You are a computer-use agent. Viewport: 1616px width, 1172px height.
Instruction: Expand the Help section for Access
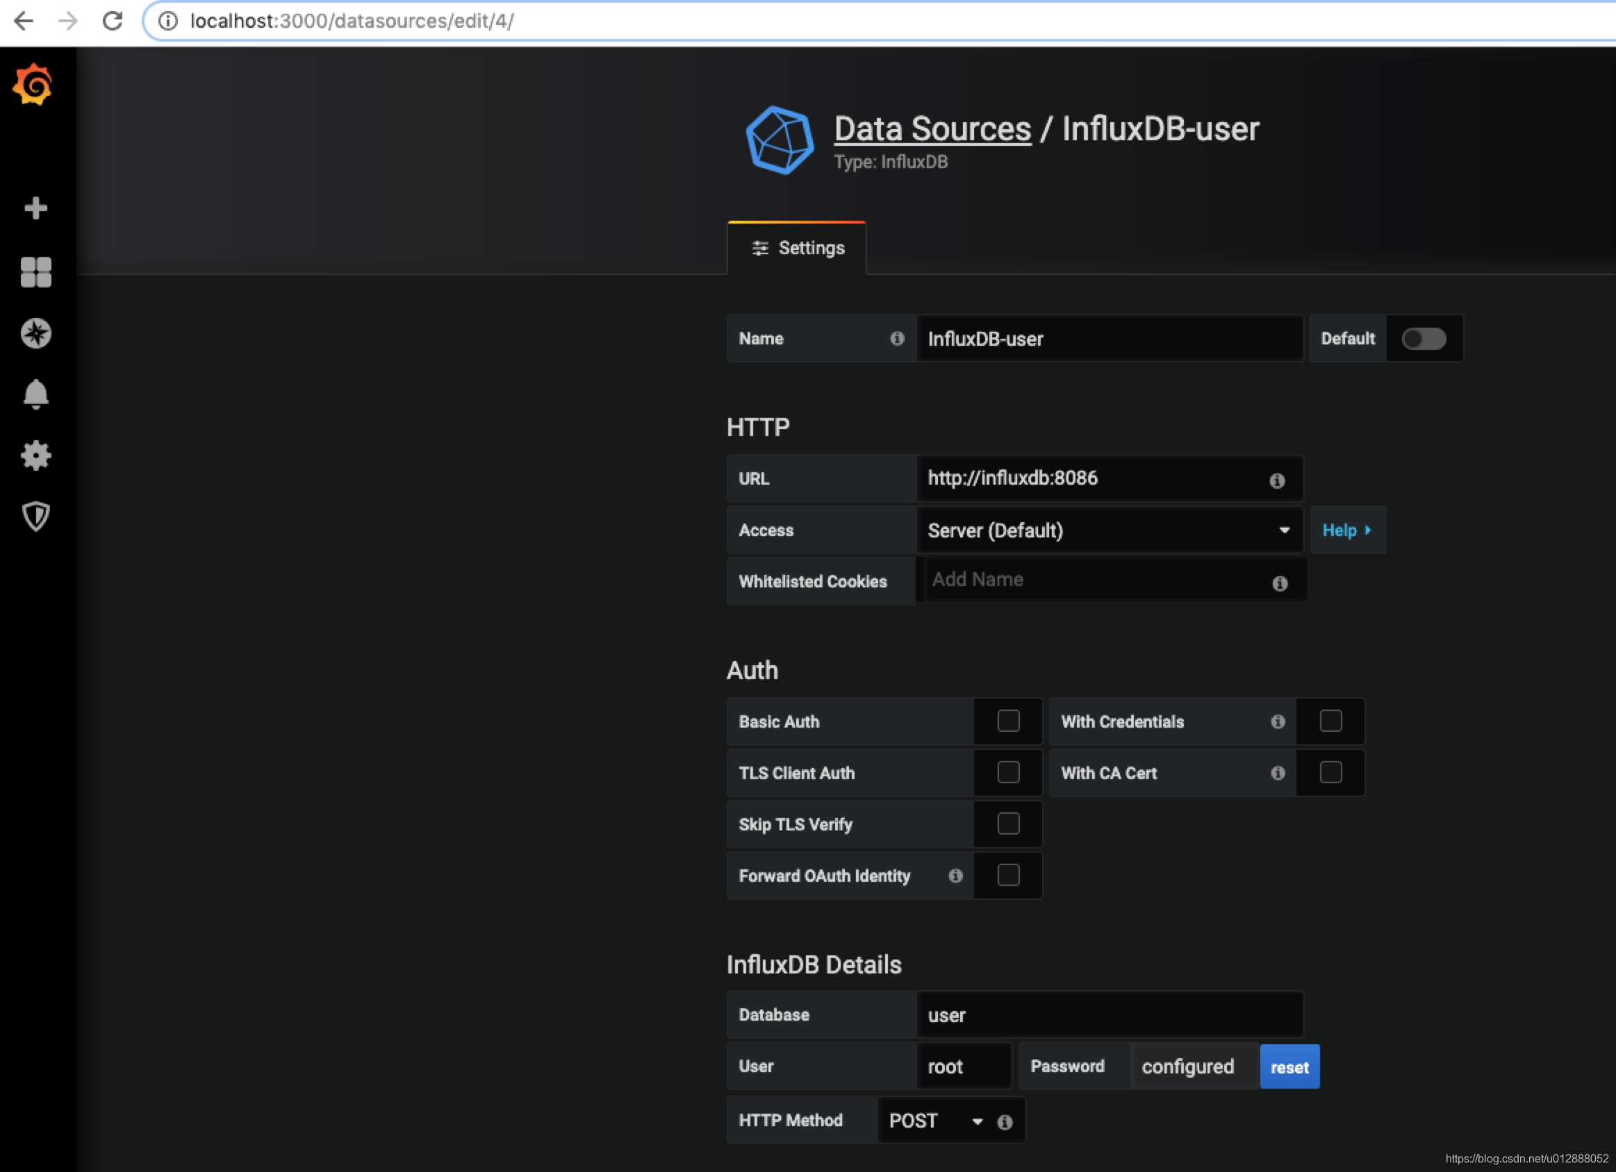pyautogui.click(x=1347, y=530)
